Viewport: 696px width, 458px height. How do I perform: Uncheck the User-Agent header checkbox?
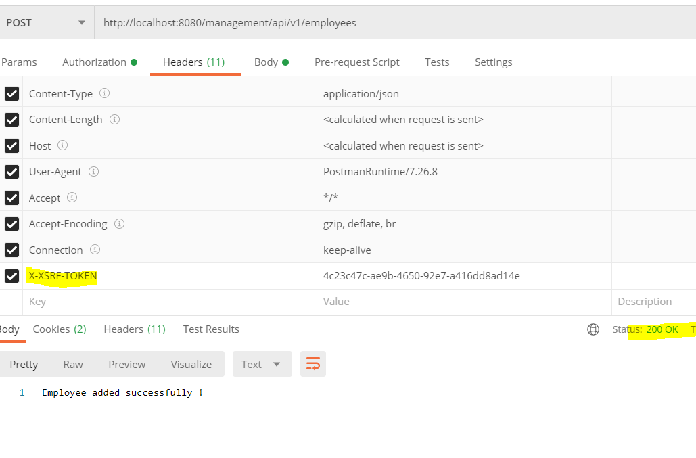coord(11,172)
